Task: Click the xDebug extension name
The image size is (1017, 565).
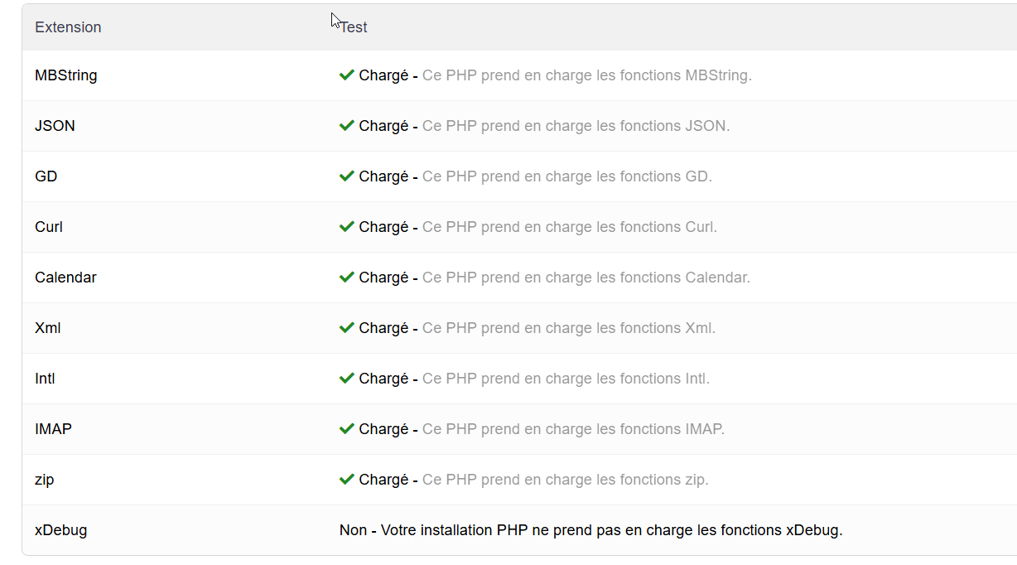Action: pyautogui.click(x=60, y=530)
